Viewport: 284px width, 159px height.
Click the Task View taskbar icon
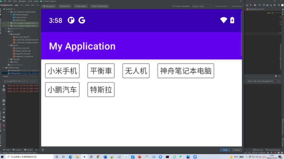point(63,157)
